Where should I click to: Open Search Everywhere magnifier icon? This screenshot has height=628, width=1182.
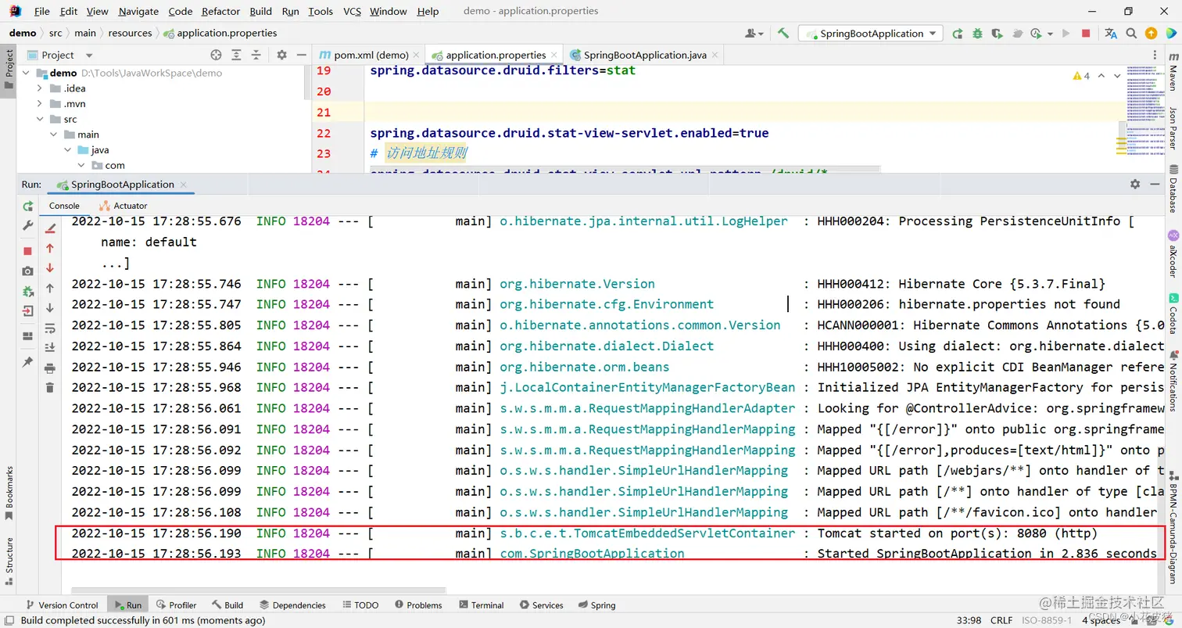click(x=1131, y=33)
